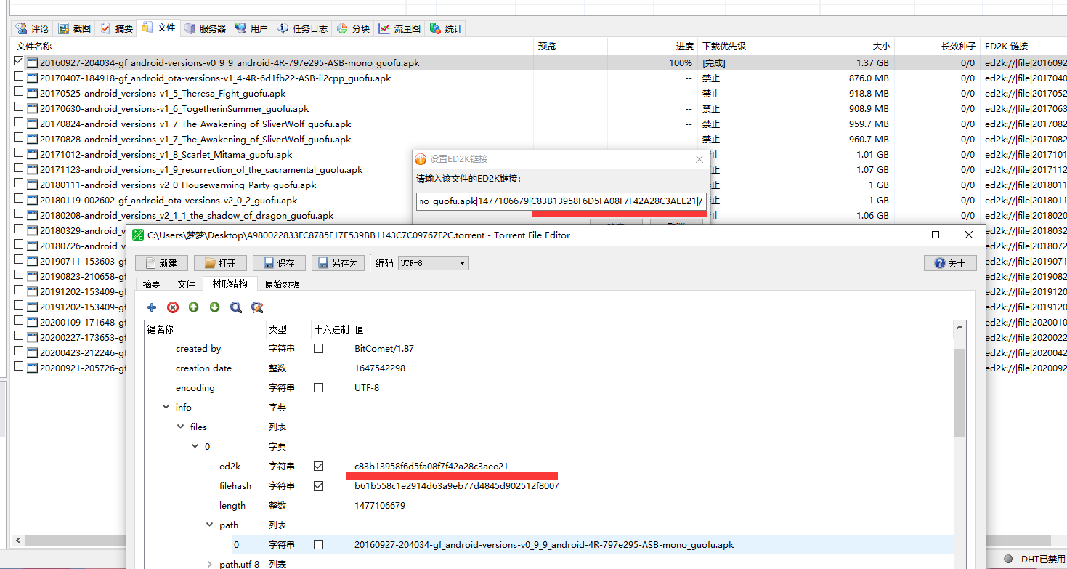Toggle hexadecimal checkbox for ed2k row

coord(318,466)
